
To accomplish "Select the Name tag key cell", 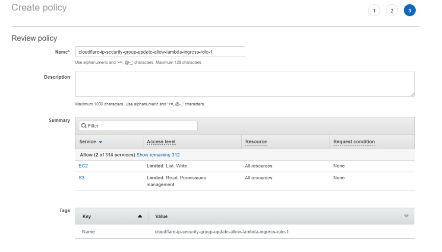I will click(88, 232).
